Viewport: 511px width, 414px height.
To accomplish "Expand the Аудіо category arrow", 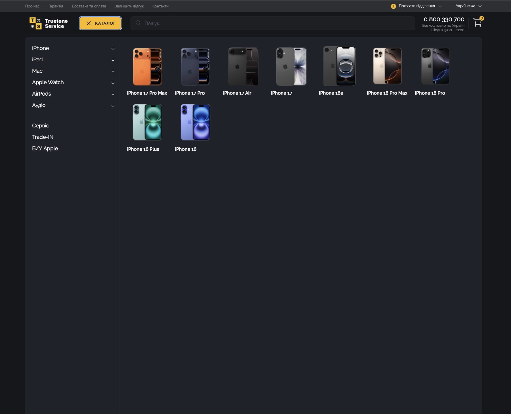I will [x=113, y=105].
